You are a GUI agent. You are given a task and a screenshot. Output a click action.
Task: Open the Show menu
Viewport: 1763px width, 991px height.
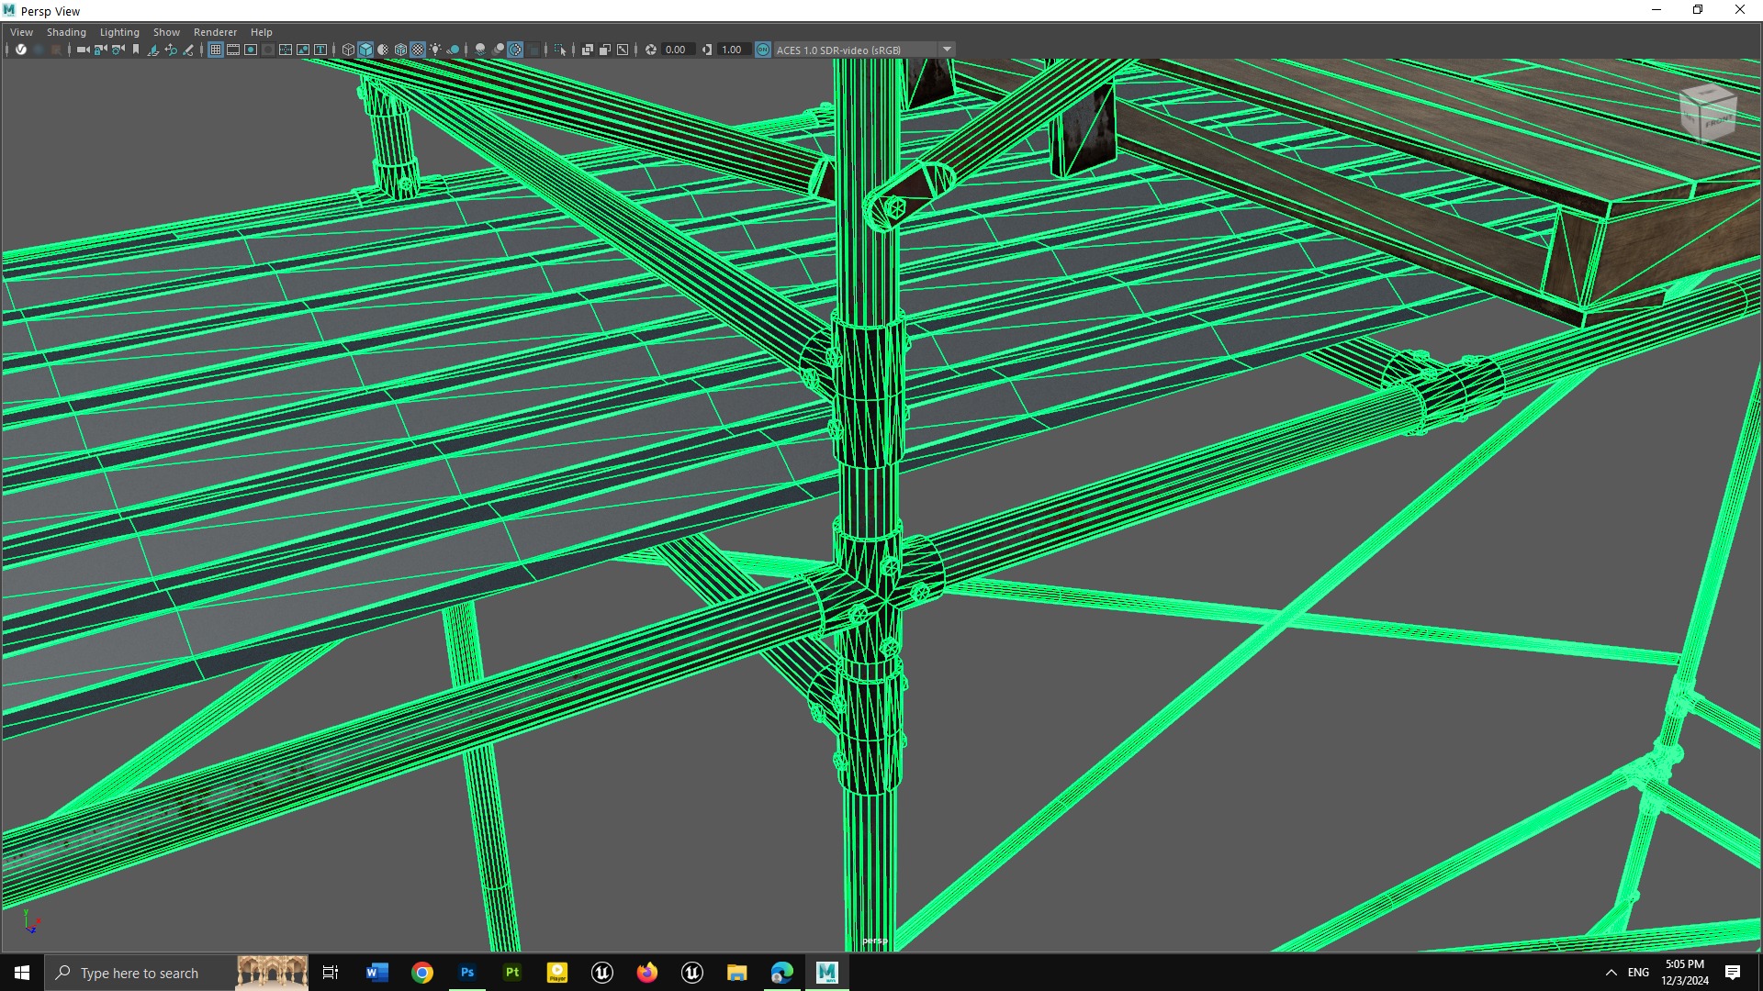click(166, 32)
